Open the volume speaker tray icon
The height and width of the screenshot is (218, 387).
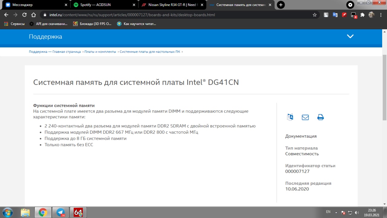pos(357,212)
